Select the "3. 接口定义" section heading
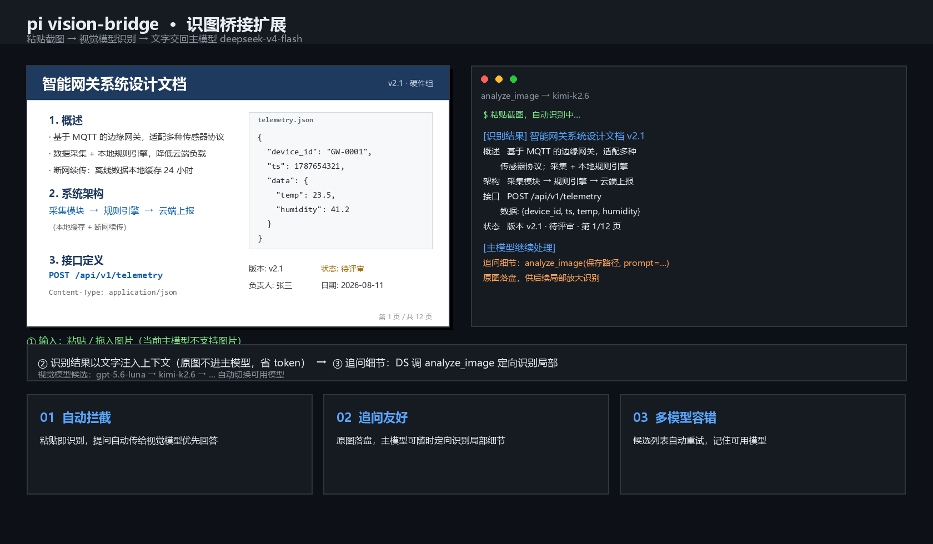This screenshot has width=933, height=544. [76, 260]
